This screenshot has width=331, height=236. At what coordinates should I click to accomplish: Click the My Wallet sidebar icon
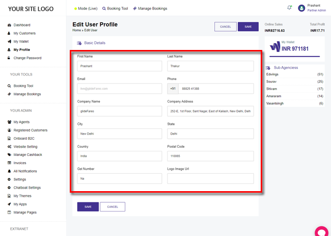[x=9, y=41]
